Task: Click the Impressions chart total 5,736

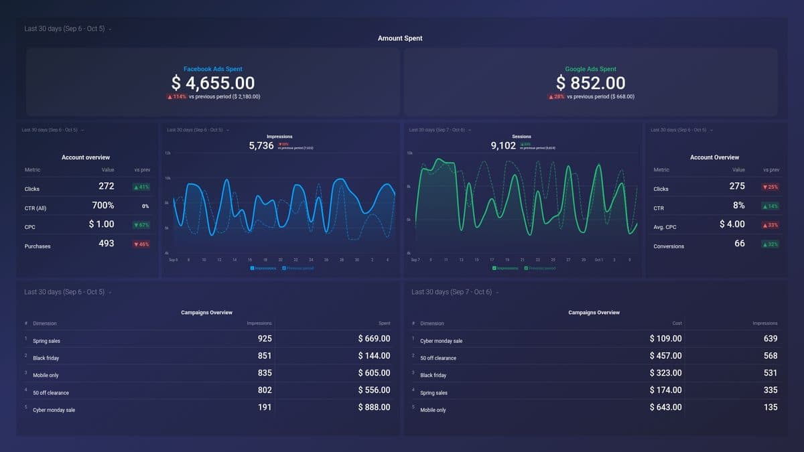Action: (x=261, y=145)
